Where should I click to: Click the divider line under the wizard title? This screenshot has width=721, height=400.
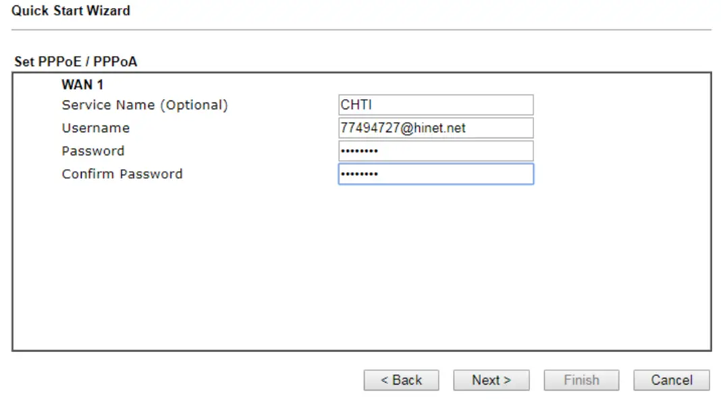[x=361, y=30]
